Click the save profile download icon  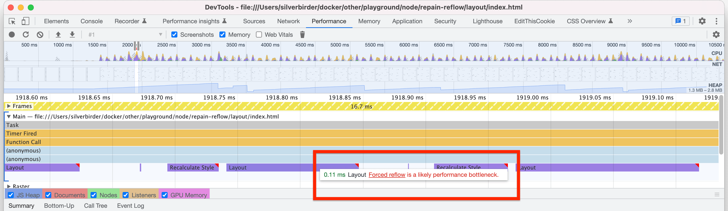click(x=72, y=35)
